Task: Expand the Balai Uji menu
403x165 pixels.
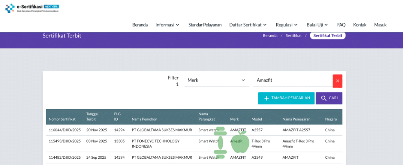Action: 317,25
